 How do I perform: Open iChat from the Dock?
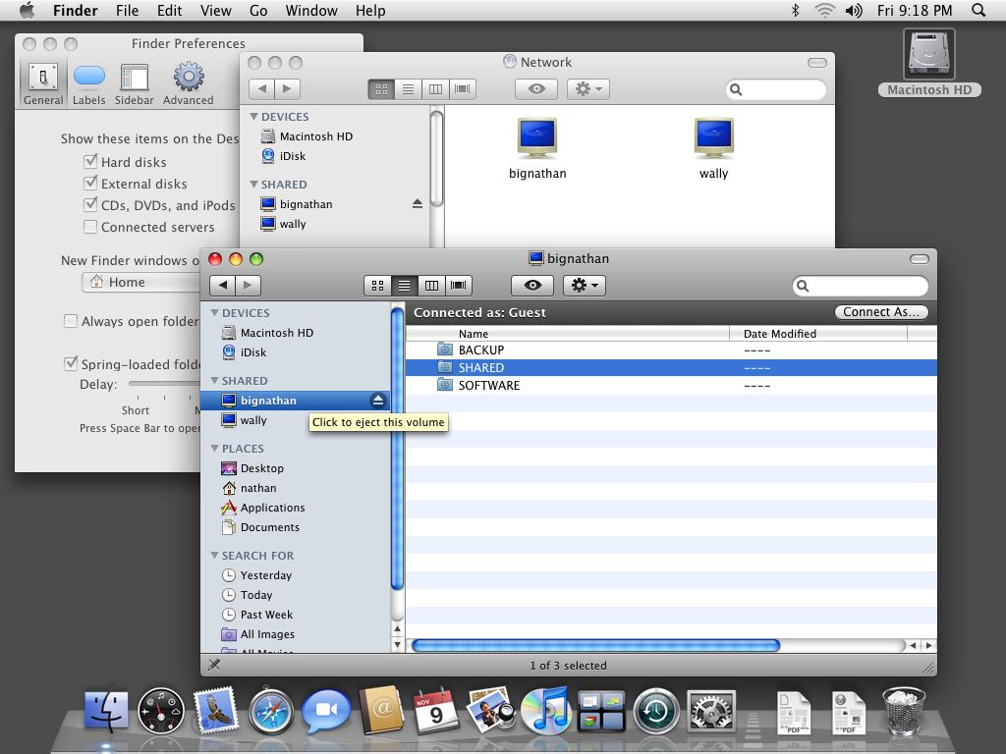tap(326, 711)
